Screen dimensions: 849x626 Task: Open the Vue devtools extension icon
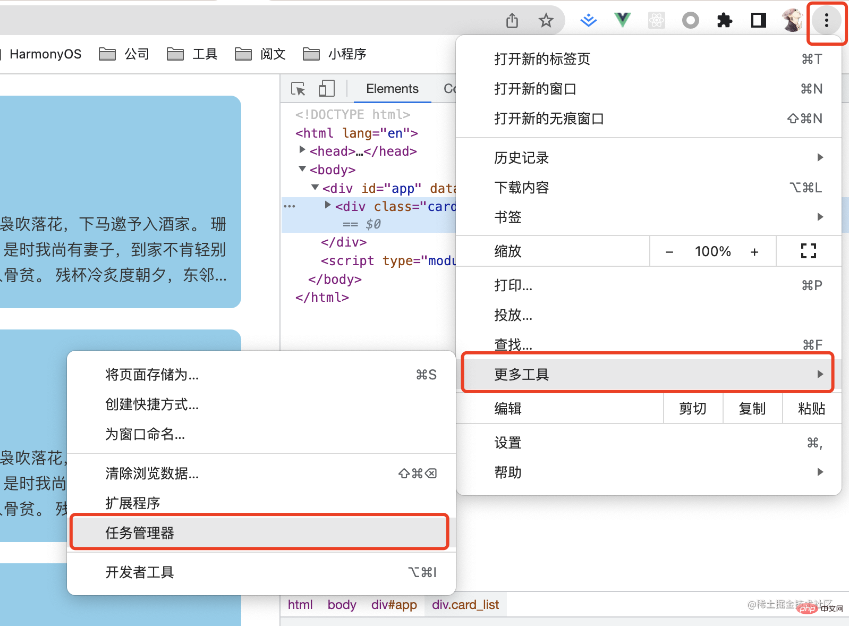[x=622, y=21]
